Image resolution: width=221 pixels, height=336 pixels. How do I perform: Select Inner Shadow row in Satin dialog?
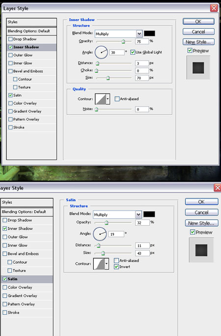point(27,229)
